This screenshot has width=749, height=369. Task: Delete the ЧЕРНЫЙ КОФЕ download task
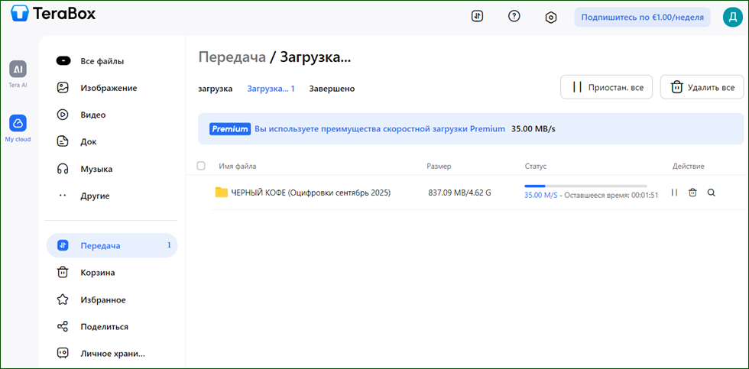point(692,193)
